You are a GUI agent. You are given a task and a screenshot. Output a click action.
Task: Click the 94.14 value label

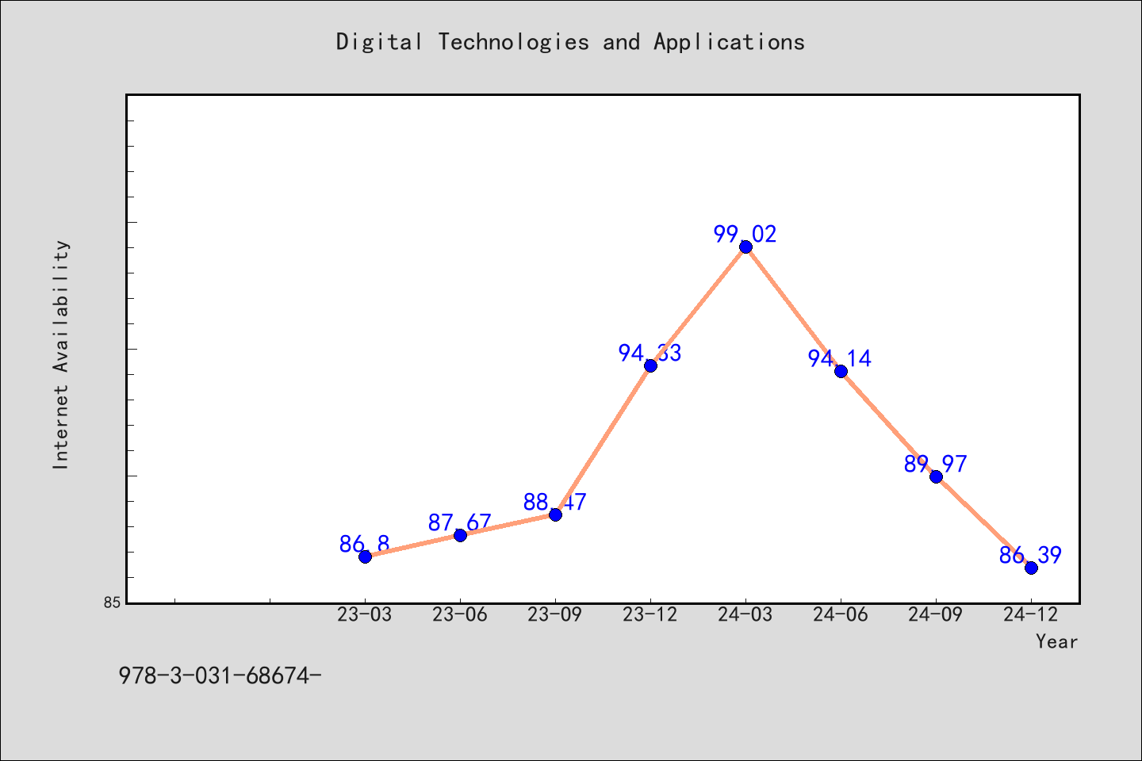840,358
